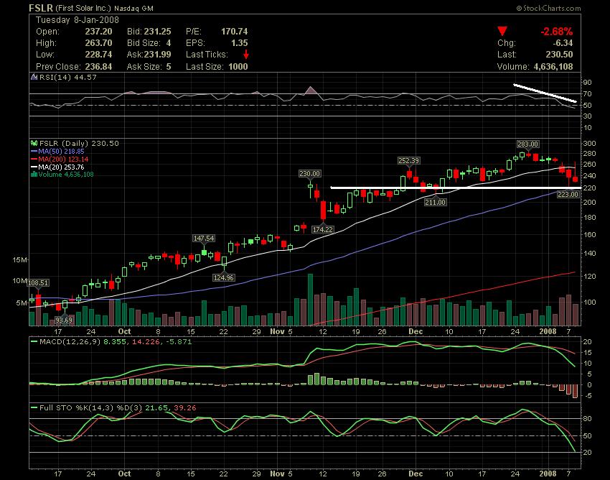Click the Dec label under the volume bars
This screenshot has height=480, width=610.
[416, 331]
